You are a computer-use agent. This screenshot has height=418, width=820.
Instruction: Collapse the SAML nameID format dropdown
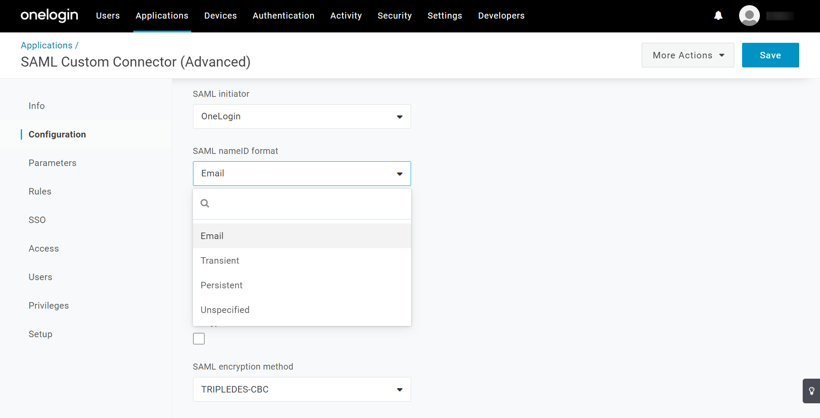(302, 173)
